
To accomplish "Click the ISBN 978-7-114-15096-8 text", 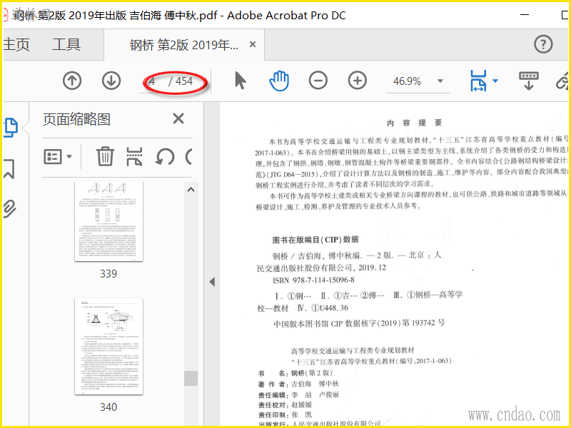I will 313,280.
